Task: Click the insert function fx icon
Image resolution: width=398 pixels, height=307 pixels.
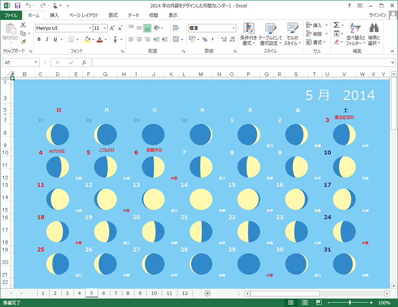Action: tap(84, 63)
